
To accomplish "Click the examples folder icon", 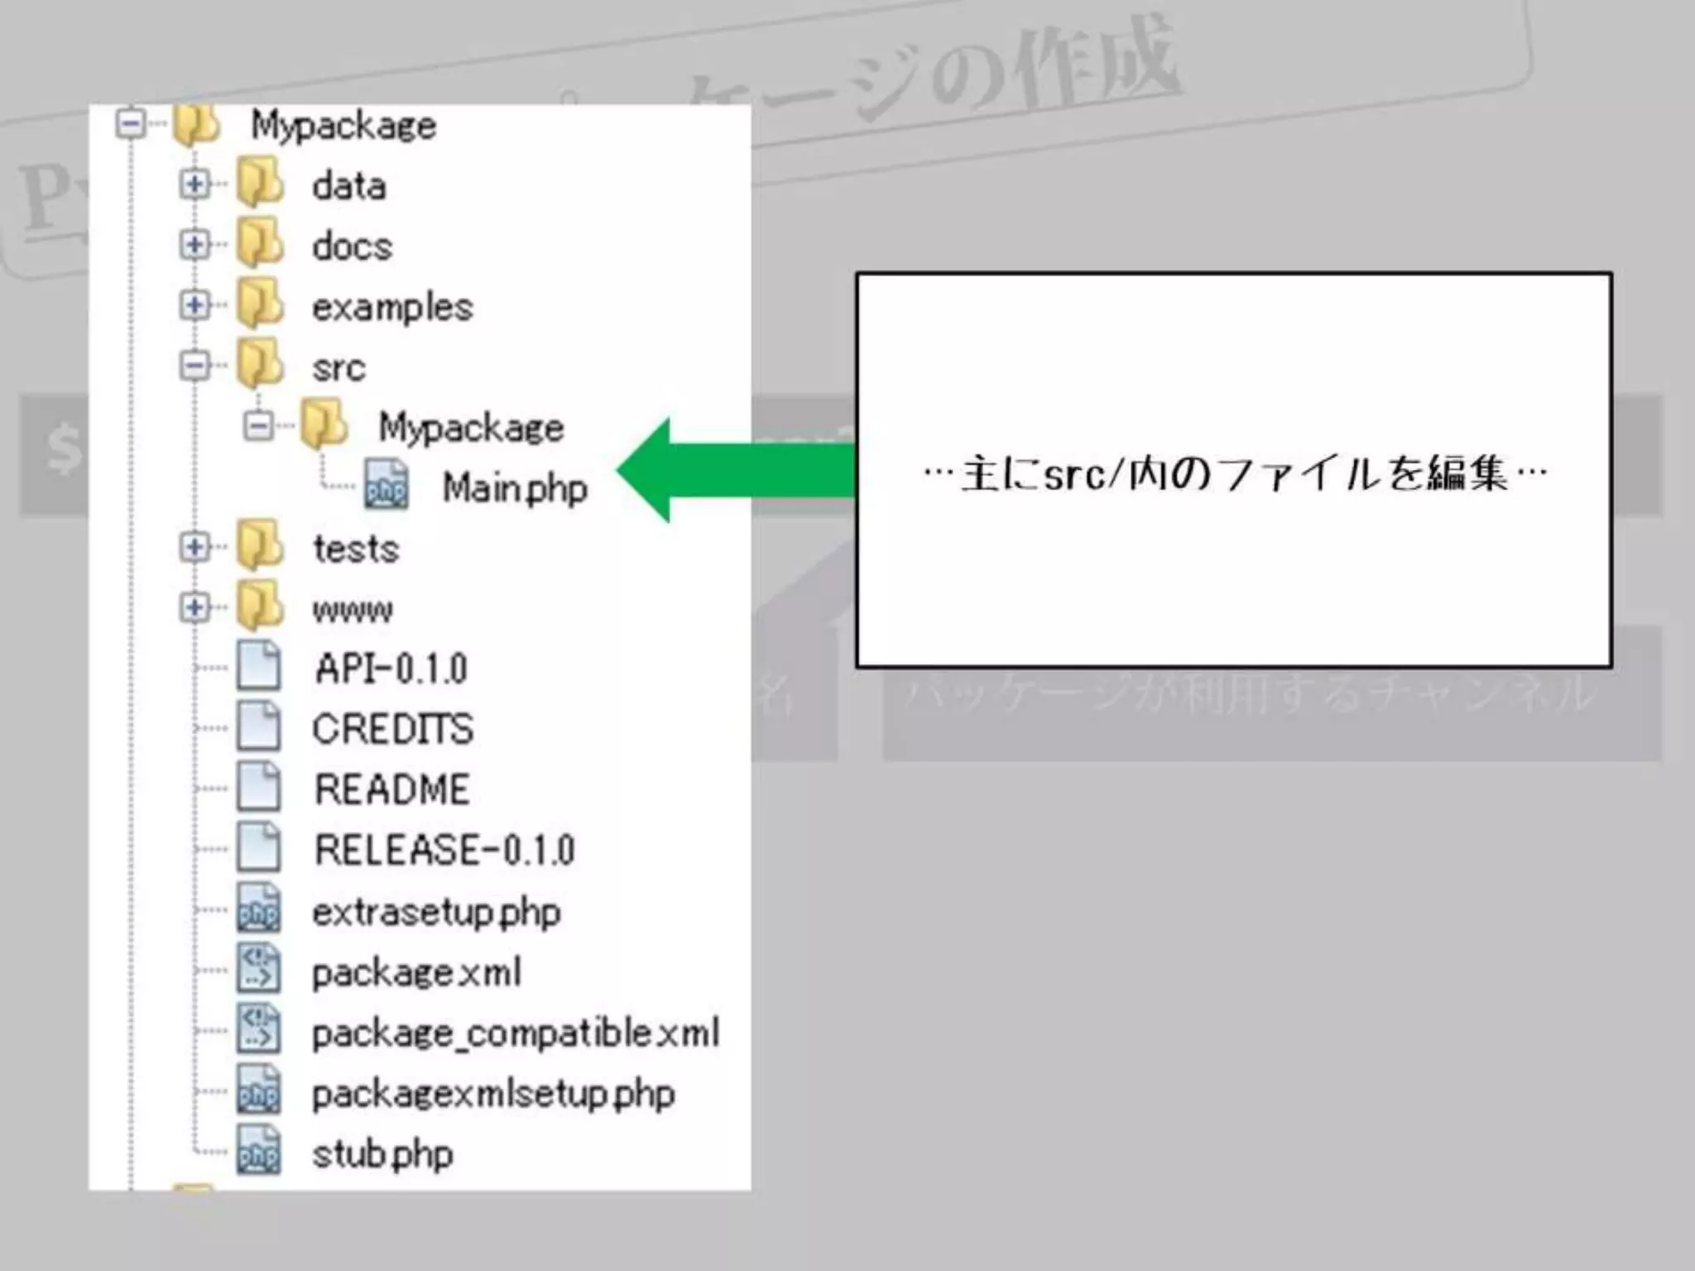I will tap(260, 305).
